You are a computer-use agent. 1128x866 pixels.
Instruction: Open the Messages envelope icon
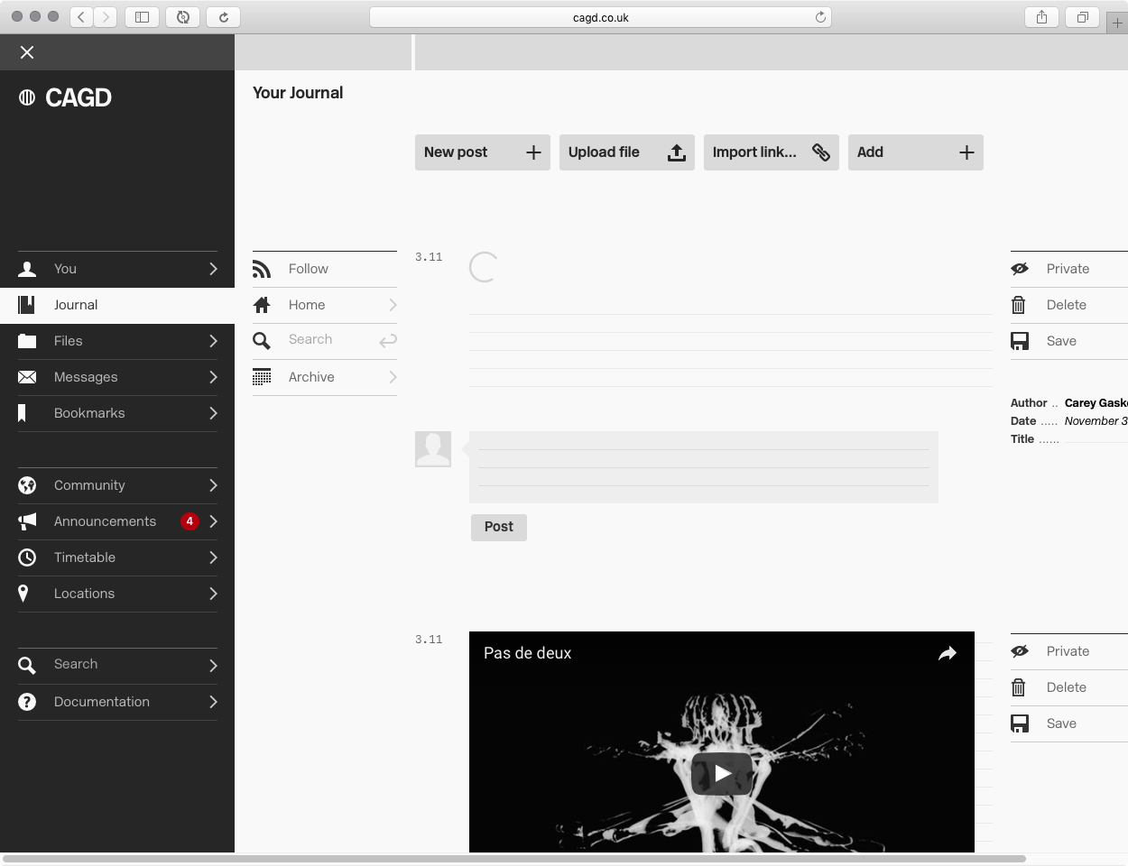pos(27,377)
